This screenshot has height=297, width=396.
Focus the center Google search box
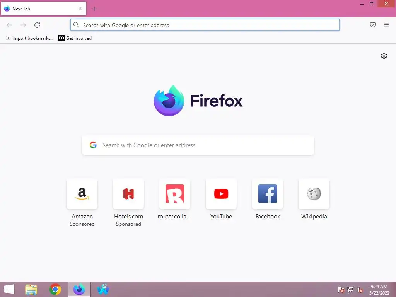198,145
